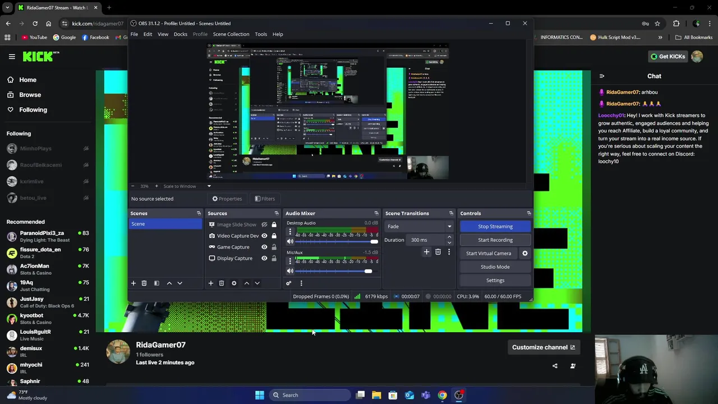Adjust Mic/Aux volume slider
Screen dimensions: 718x404
pos(337,272)
